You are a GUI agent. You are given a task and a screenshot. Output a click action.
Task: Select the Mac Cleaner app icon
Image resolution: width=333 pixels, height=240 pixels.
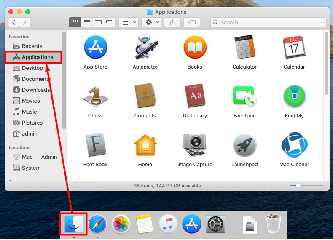pos(294,145)
